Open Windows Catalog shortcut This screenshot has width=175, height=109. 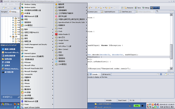(x=30, y=4)
